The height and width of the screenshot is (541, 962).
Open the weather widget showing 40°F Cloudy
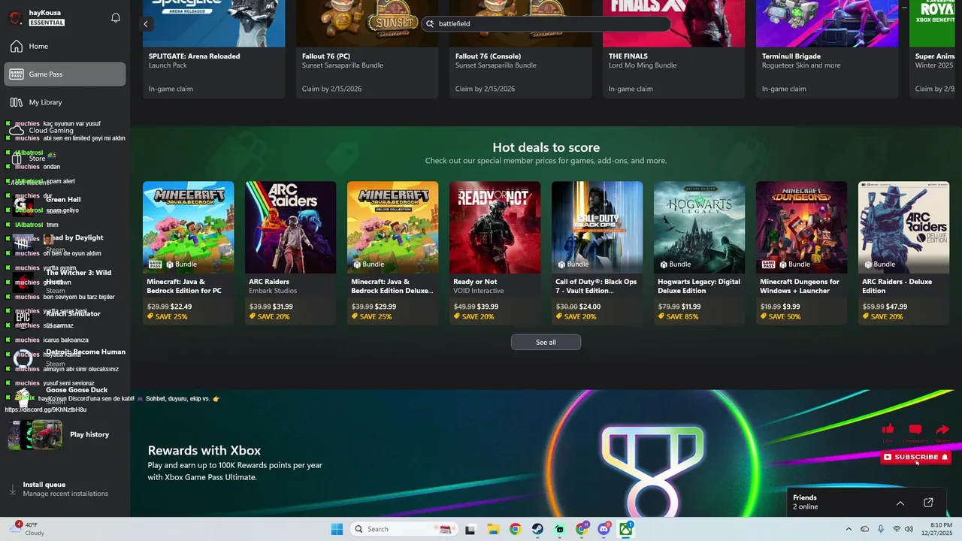(27, 529)
